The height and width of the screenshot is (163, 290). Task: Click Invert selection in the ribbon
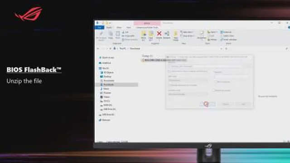(228, 39)
